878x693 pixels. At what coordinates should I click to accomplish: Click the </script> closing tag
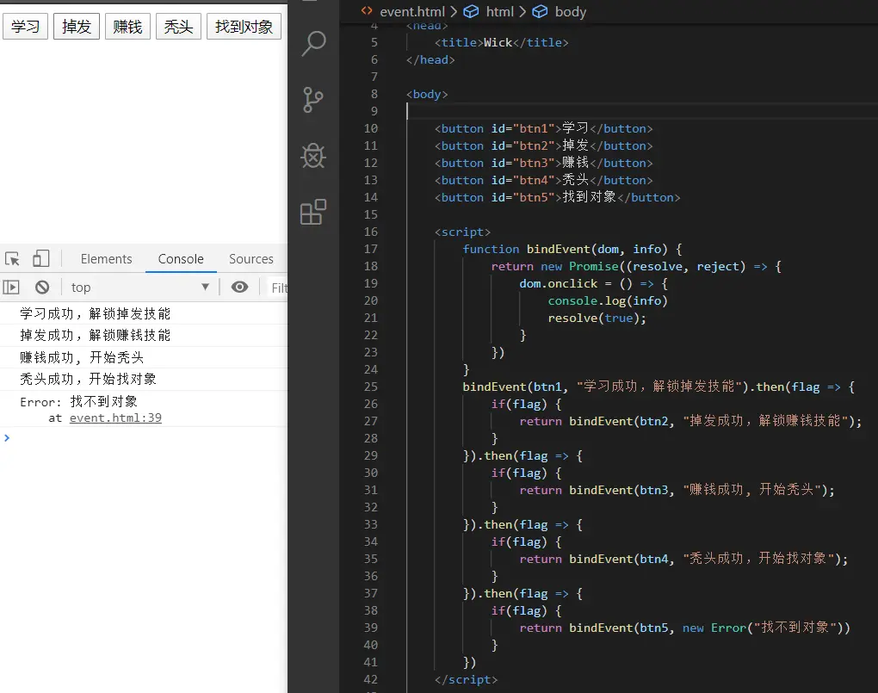click(x=466, y=679)
